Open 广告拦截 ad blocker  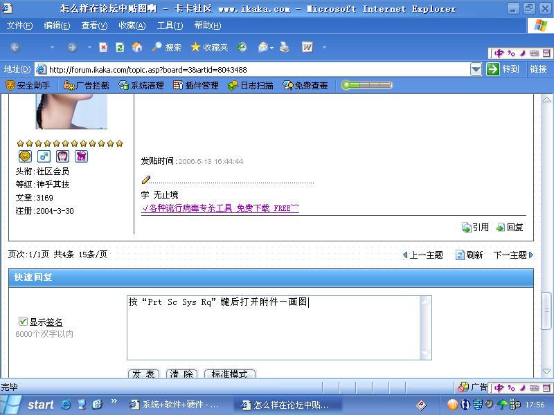86,85
